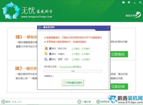Click the recycling arrows app logo

(x=11, y=10)
